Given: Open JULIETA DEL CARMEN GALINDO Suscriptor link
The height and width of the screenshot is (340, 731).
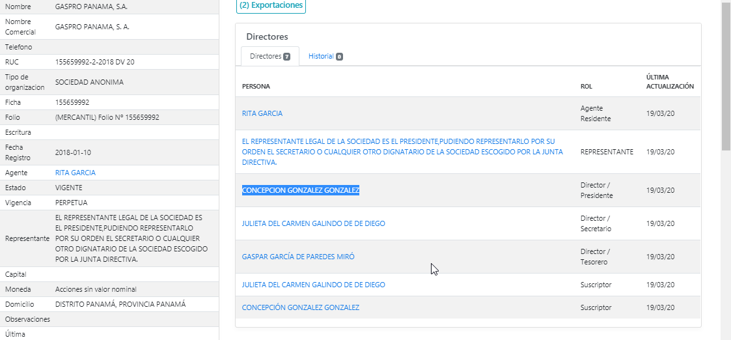Looking at the screenshot, I should (x=313, y=285).
